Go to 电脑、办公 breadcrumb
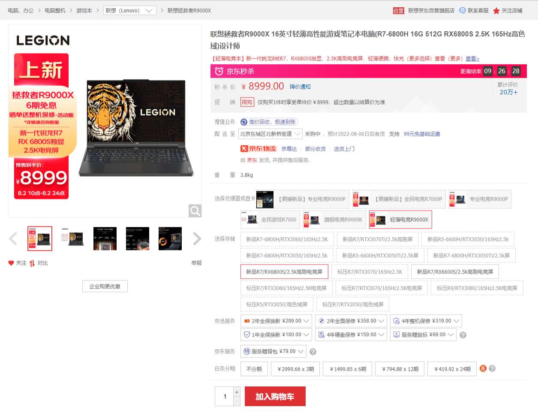Screen dimensions: 538x413 point(21,11)
